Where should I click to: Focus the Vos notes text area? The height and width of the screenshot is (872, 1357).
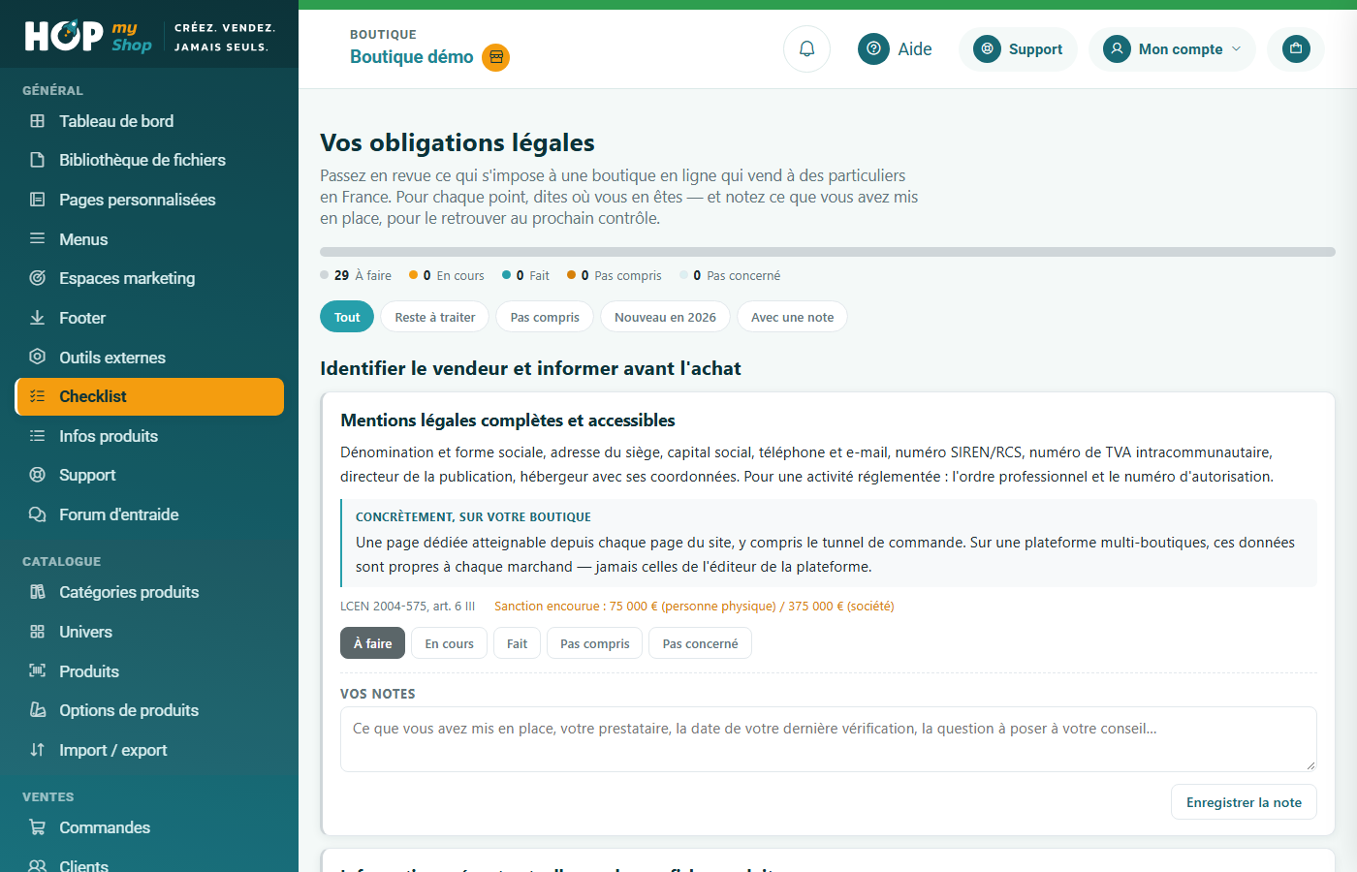828,739
